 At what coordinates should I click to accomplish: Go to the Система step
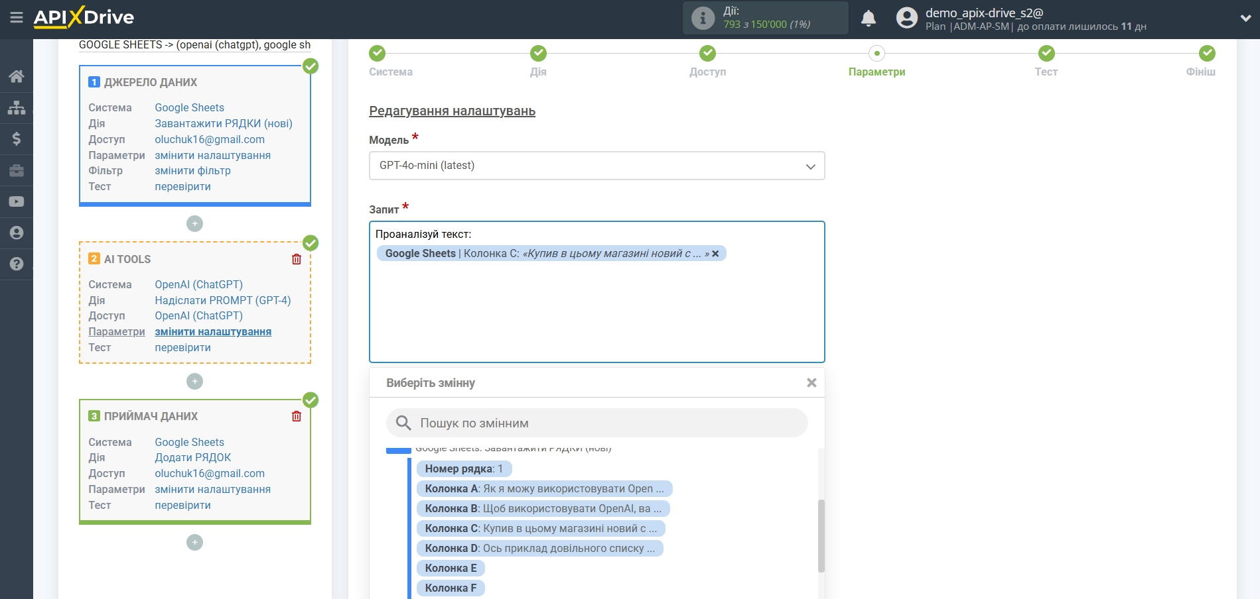391,61
